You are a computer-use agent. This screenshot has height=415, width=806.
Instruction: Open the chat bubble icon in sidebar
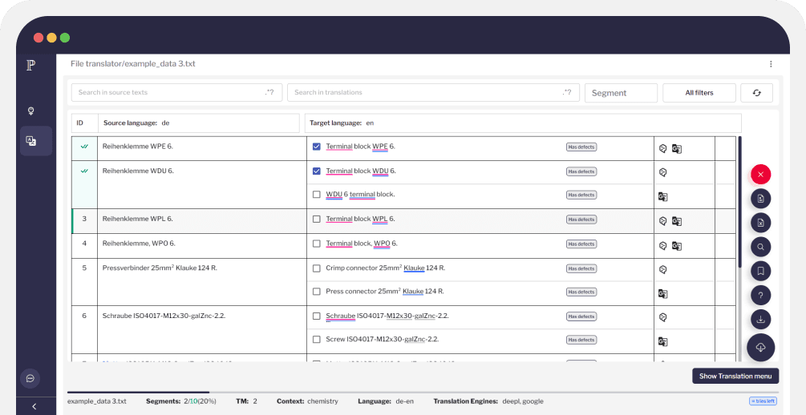click(x=30, y=378)
